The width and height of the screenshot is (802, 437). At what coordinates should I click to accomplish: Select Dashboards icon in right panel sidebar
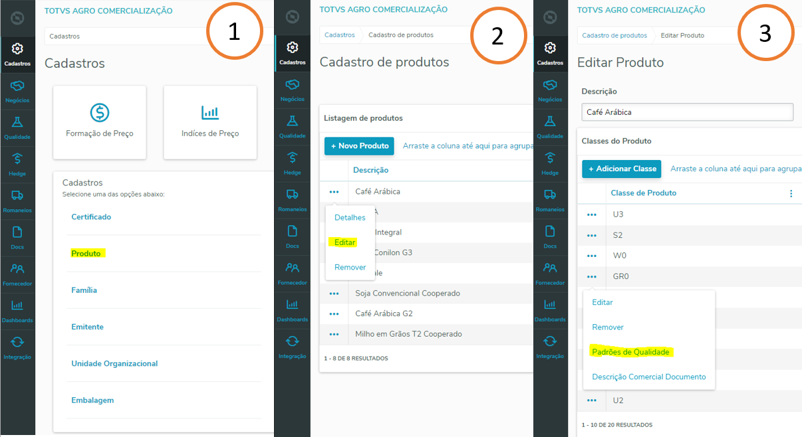[x=550, y=304]
